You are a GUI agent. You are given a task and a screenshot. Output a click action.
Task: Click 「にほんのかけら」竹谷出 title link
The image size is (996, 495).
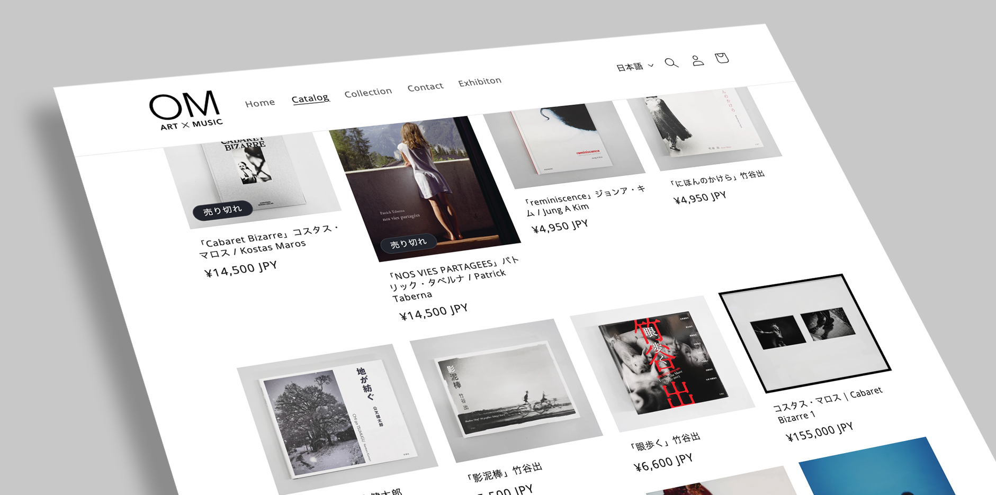click(717, 178)
